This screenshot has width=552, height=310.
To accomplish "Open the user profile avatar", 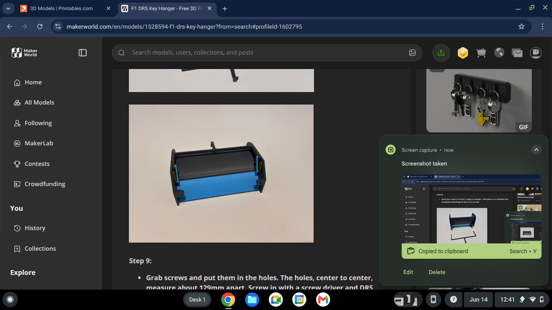I will pos(536,52).
